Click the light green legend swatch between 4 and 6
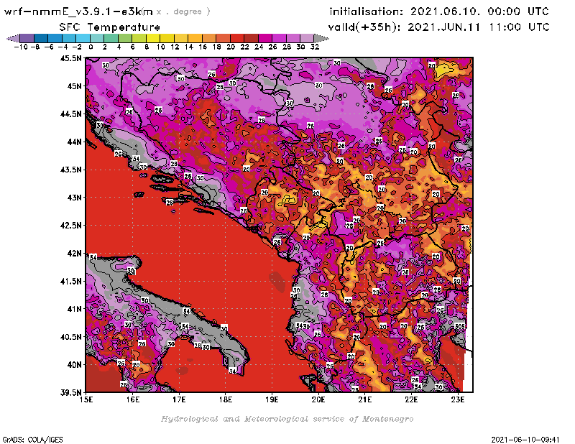The image size is (575, 444). [124, 38]
